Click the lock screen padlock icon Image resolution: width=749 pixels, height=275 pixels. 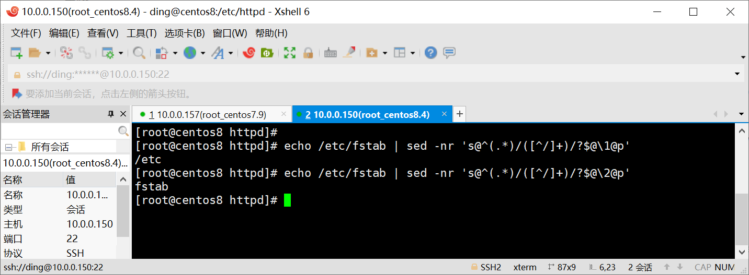tap(308, 53)
